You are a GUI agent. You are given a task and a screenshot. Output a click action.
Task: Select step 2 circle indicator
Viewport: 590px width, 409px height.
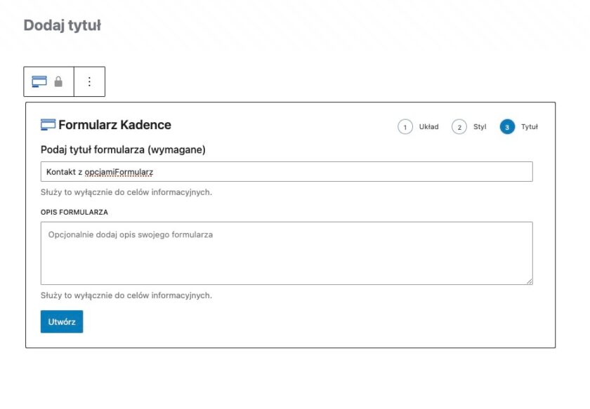(459, 127)
